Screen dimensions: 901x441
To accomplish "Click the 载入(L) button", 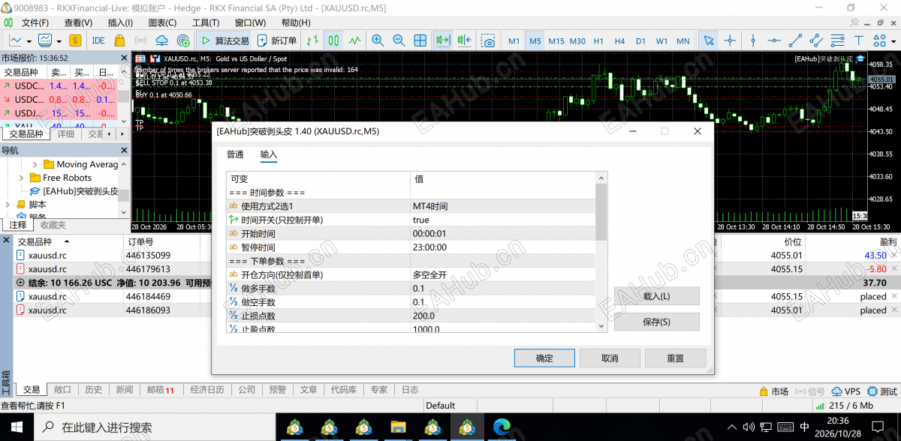I will [656, 296].
